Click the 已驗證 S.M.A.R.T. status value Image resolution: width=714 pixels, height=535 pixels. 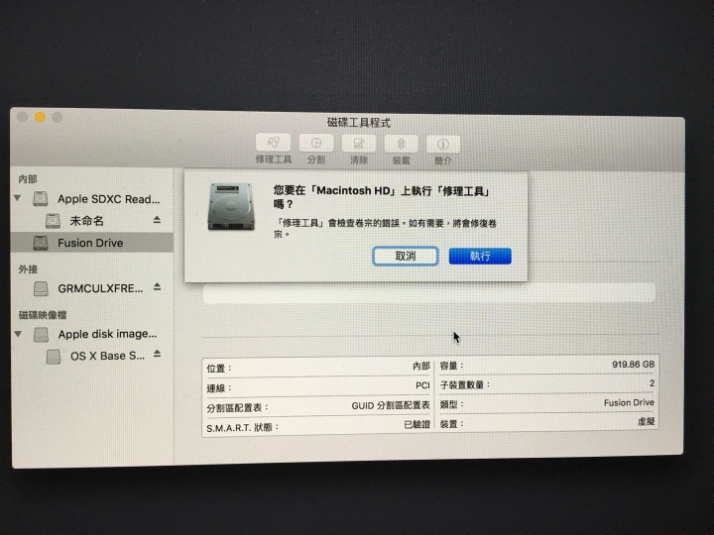point(416,424)
